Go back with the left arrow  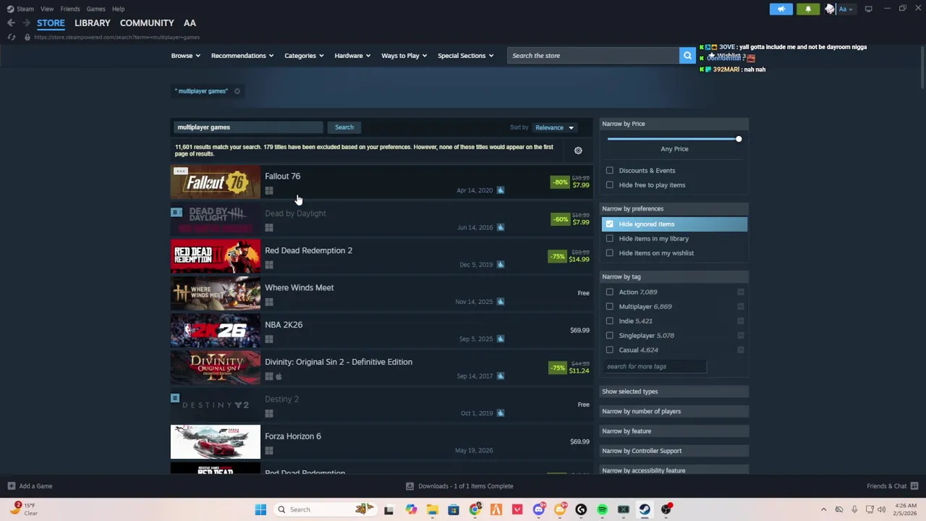(x=11, y=23)
